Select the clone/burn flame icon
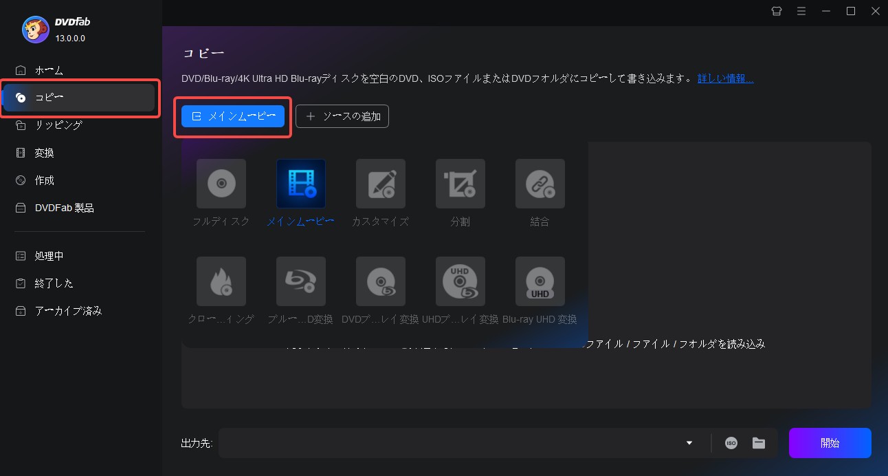Viewport: 888px width, 476px height. 221,281
